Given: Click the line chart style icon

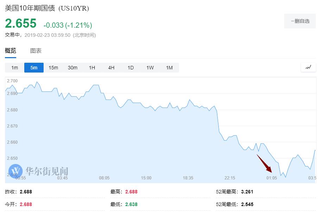Looking at the screenshot, I should 308,67.
